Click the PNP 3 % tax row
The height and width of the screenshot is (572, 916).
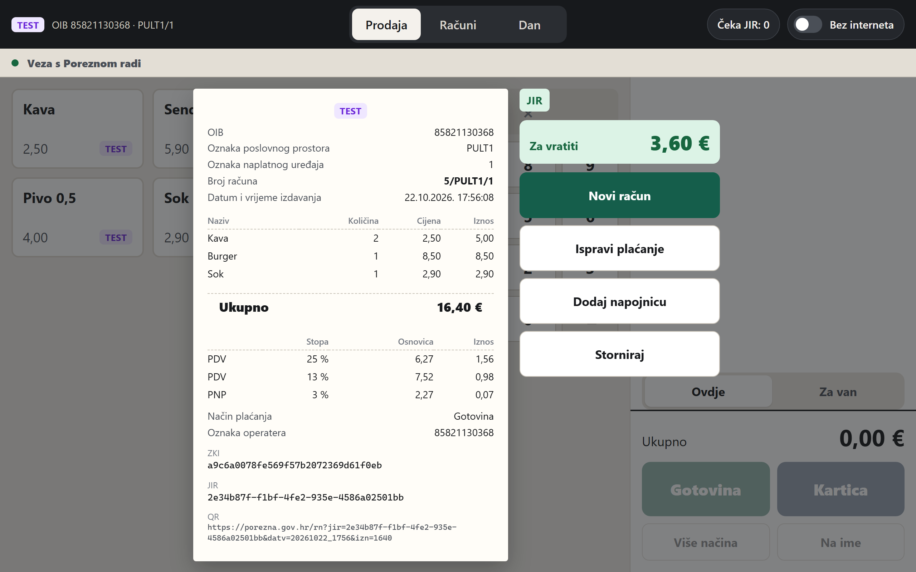click(351, 395)
